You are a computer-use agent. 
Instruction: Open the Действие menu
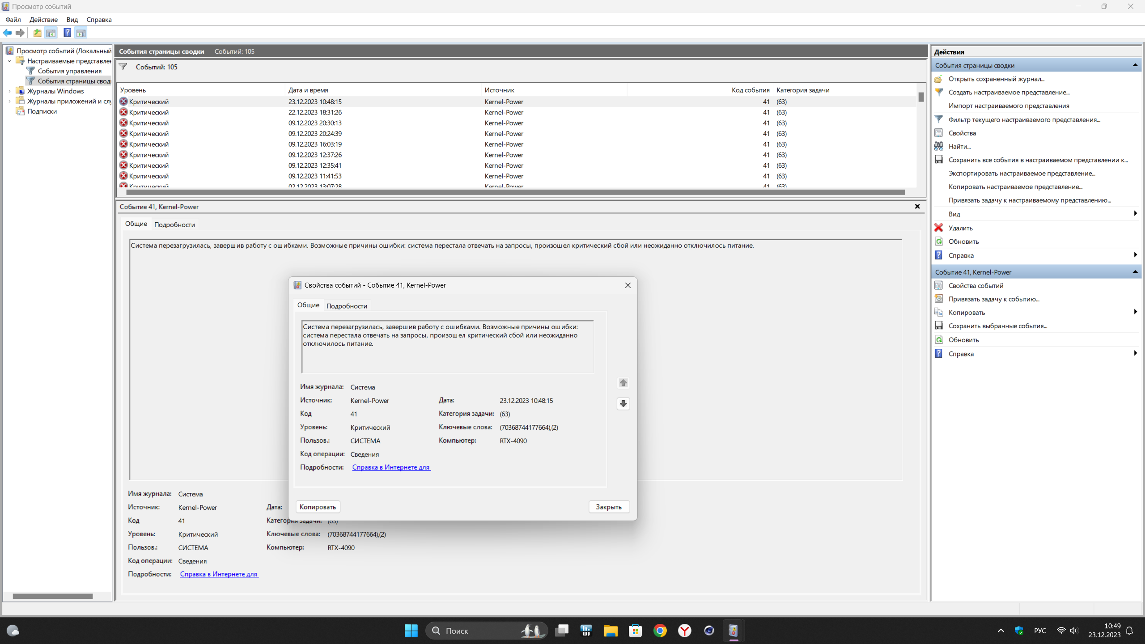(x=43, y=20)
